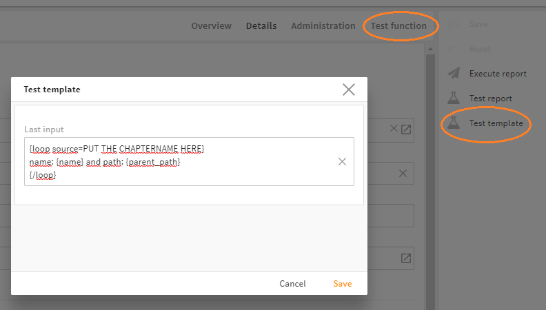Viewport: 546px width, 310px height.
Task: Save the test template input
Action: 343,284
